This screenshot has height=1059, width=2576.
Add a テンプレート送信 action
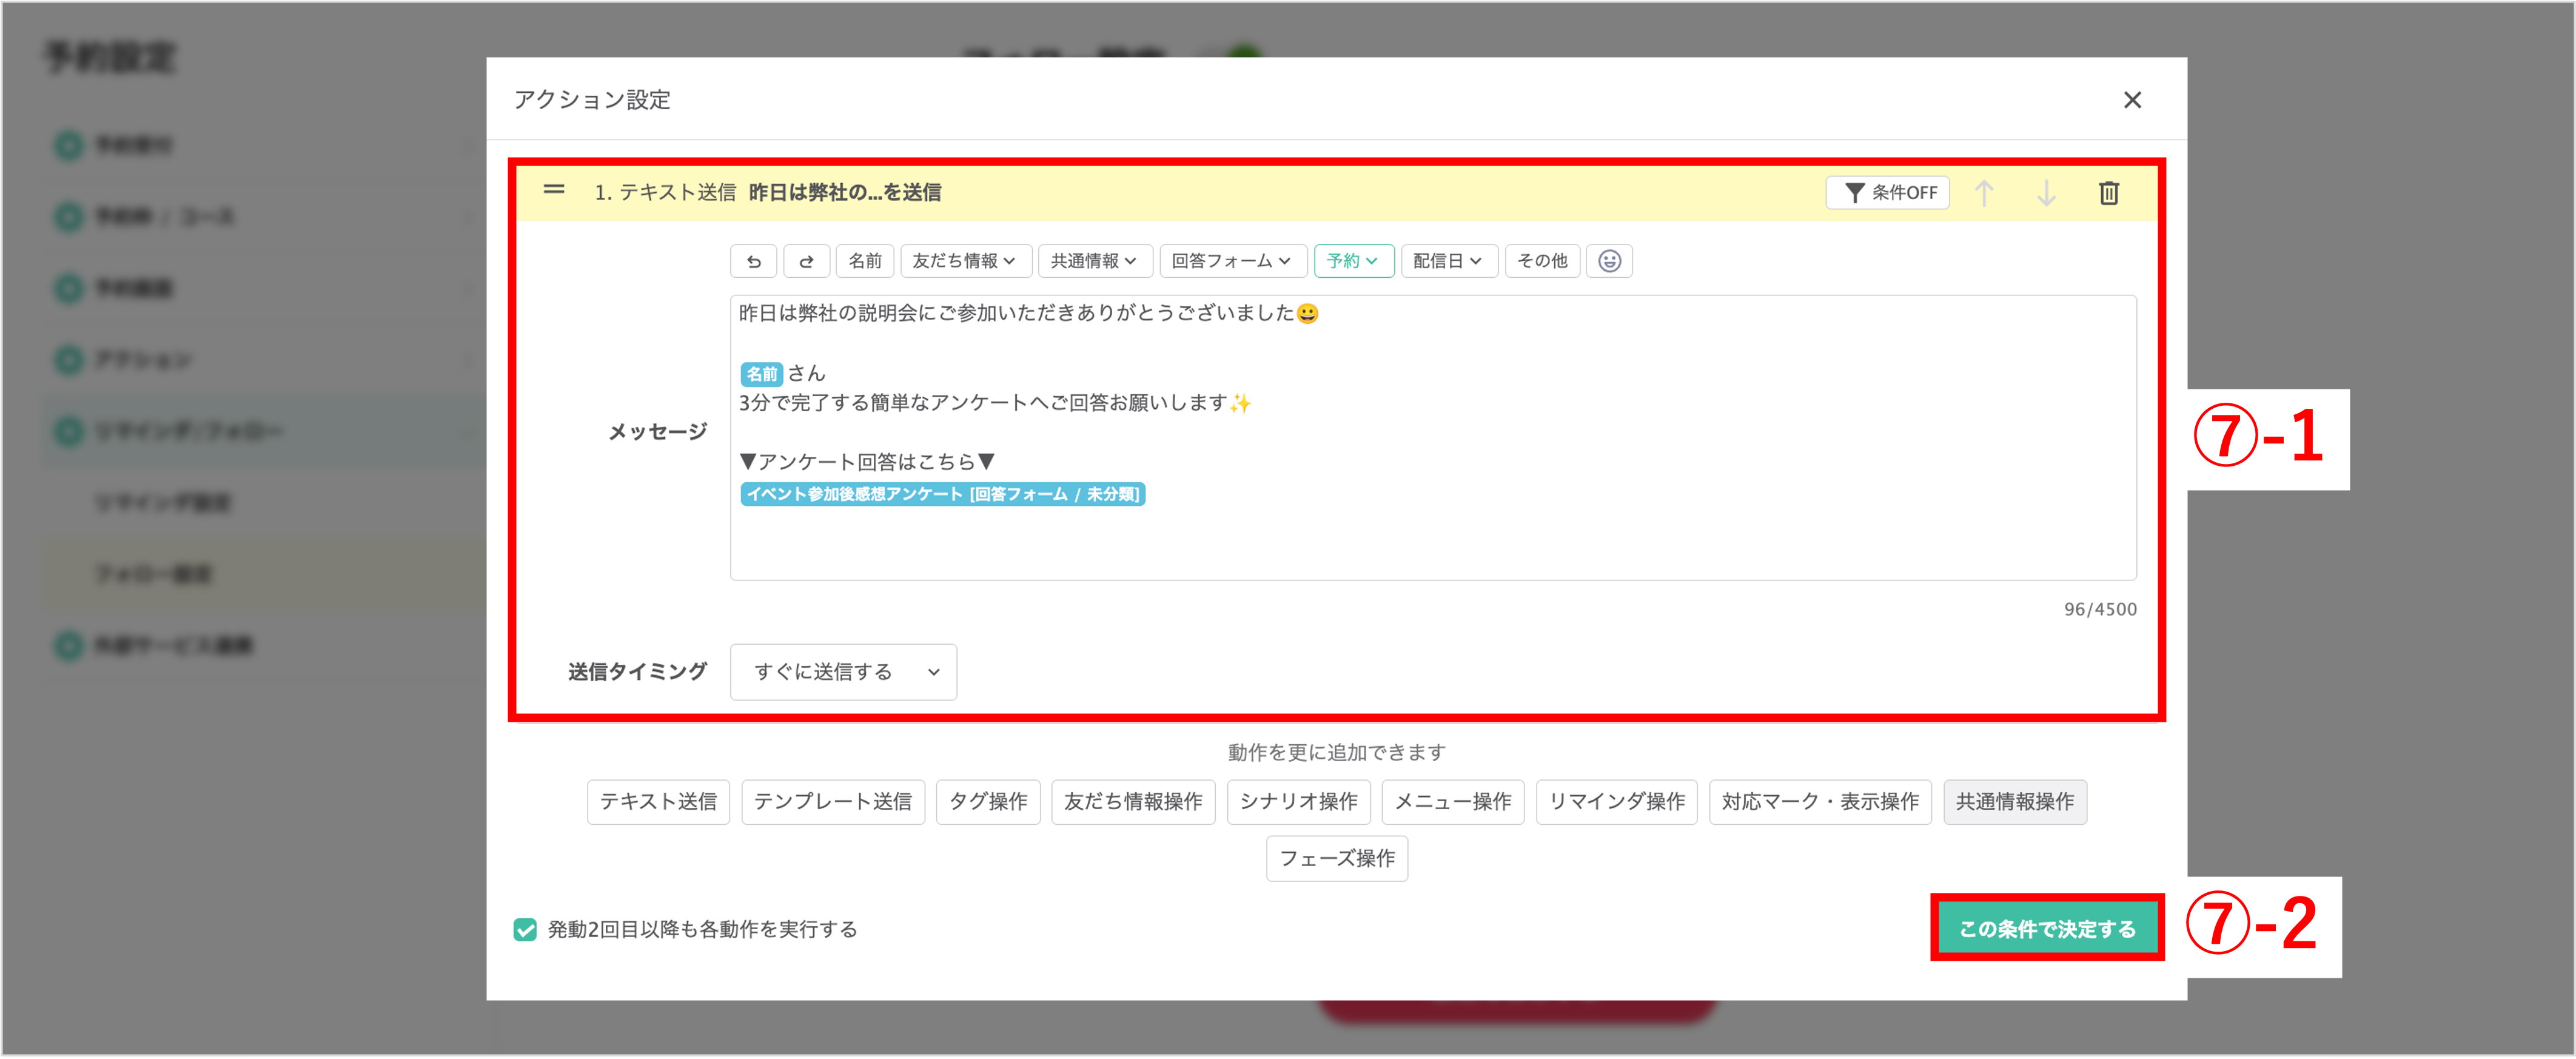tap(832, 802)
